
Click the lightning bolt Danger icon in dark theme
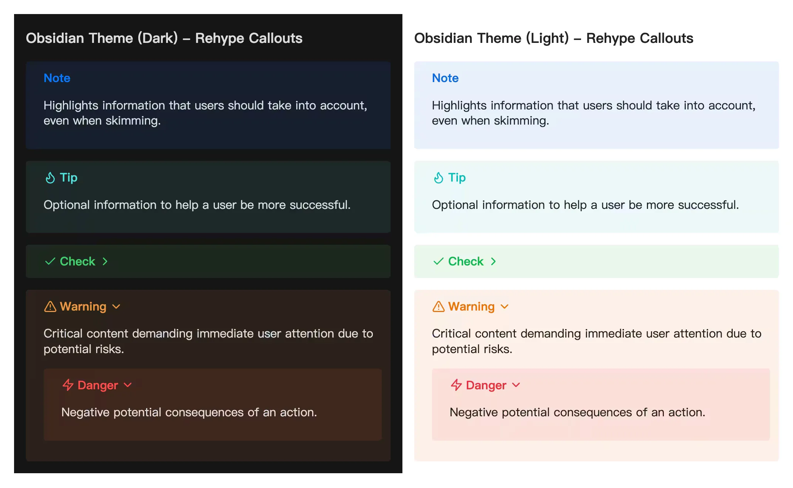tap(68, 385)
